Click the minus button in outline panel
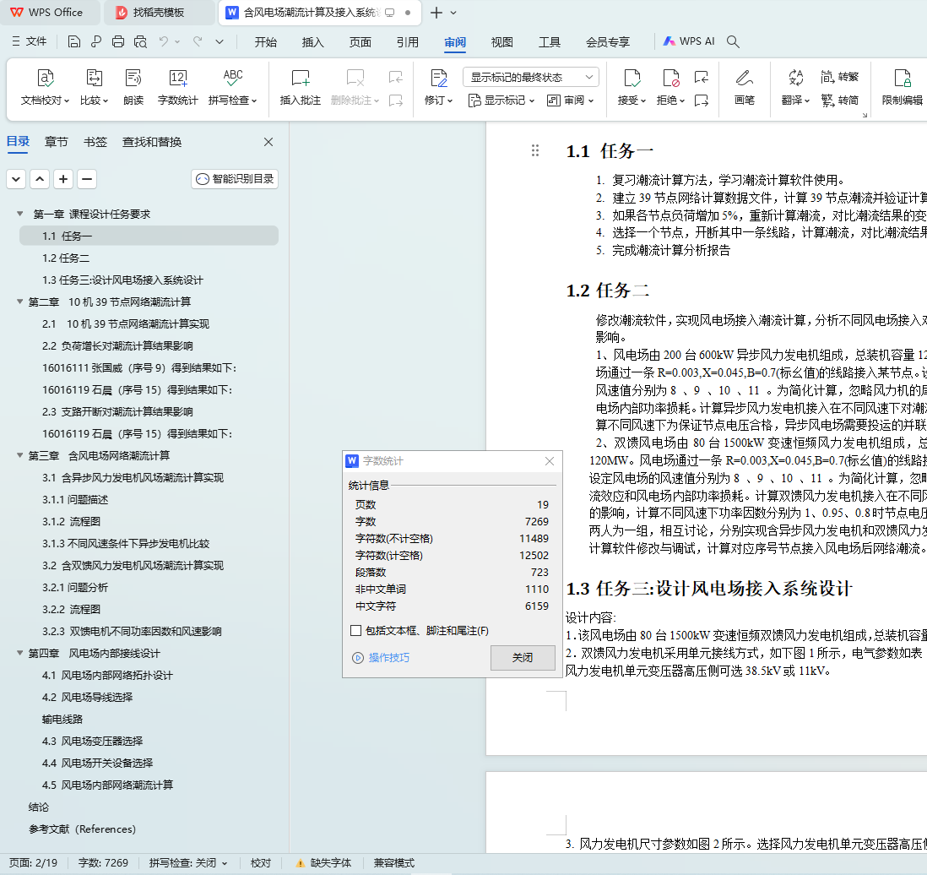Image resolution: width=927 pixels, height=875 pixels. pyautogui.click(x=87, y=179)
